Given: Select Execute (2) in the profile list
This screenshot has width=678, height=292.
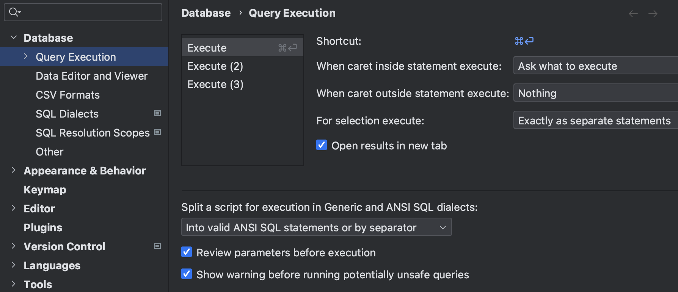Looking at the screenshot, I should coord(215,66).
